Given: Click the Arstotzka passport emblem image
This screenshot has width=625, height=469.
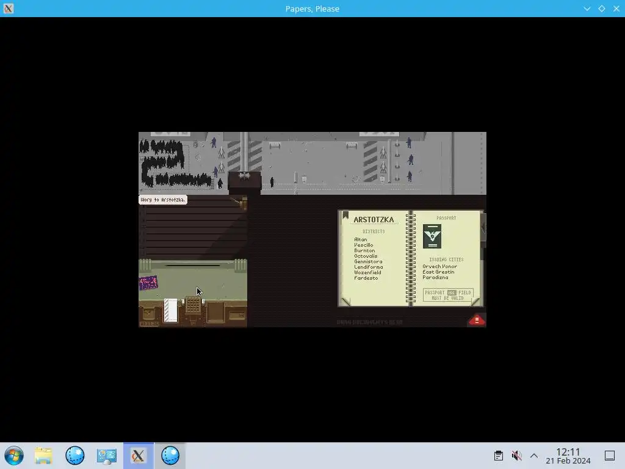Looking at the screenshot, I should (432, 236).
